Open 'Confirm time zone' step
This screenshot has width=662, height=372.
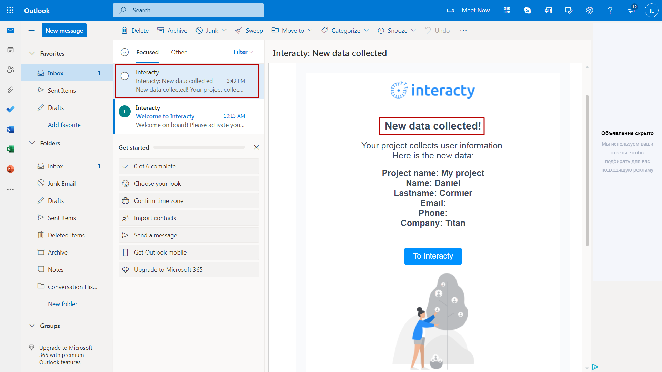pyautogui.click(x=189, y=200)
